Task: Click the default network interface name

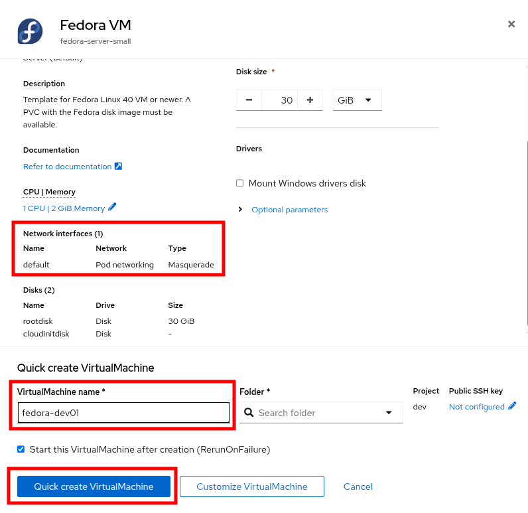Action: (x=36, y=265)
